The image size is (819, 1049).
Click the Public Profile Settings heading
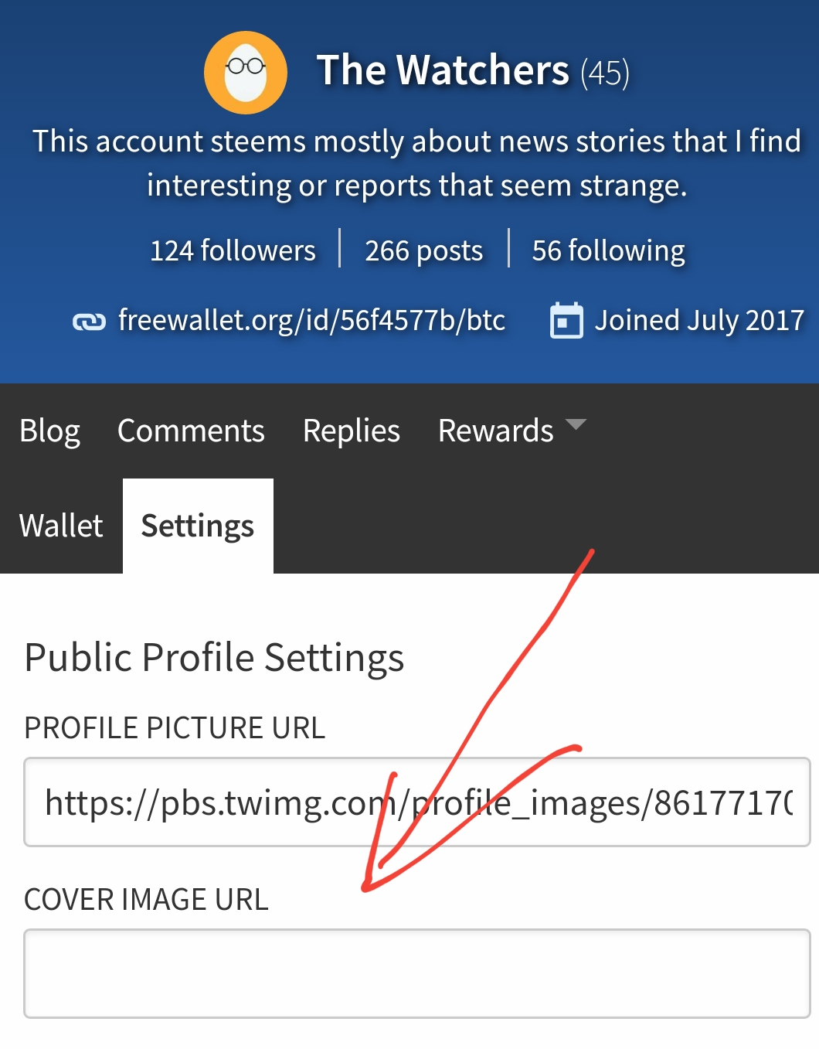214,658
